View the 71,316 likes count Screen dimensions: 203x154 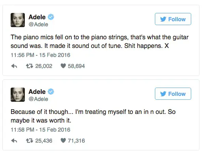[76, 141]
